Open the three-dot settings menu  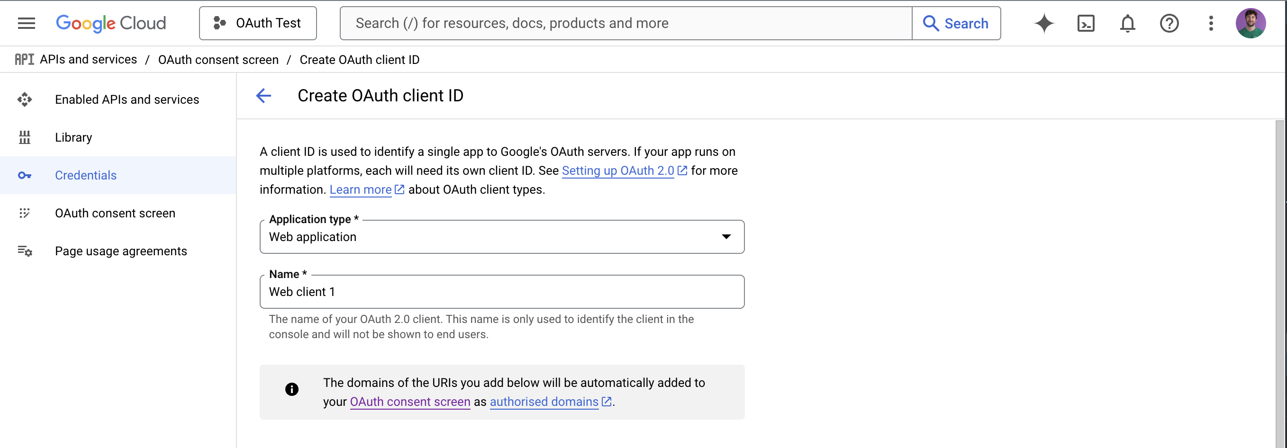[x=1210, y=23]
